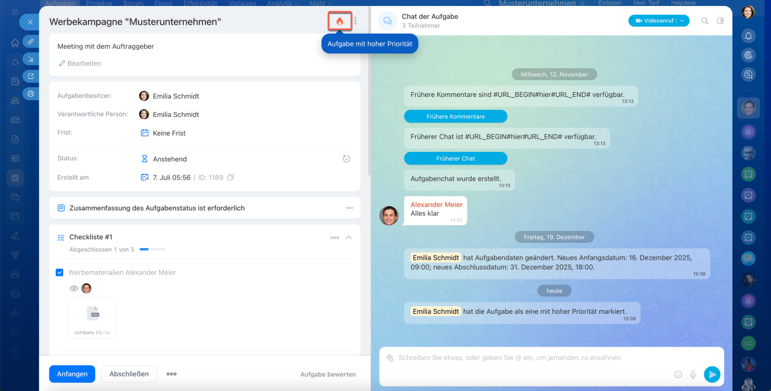
Task: Click sender name Alexander Meier in chat
Action: [437, 205]
